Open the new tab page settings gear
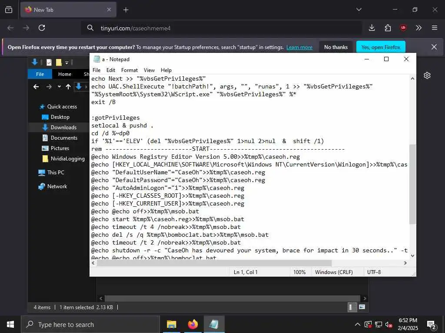445x333 pixels. (427, 75)
